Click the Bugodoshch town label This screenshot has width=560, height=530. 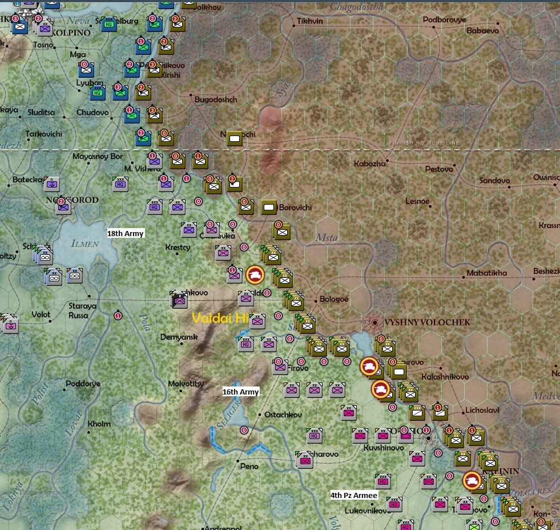click(215, 99)
